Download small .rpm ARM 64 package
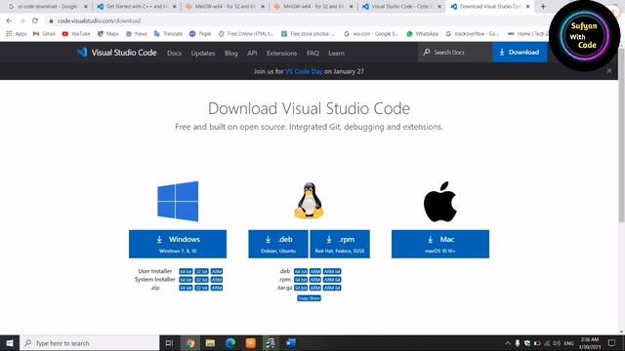 (x=332, y=280)
